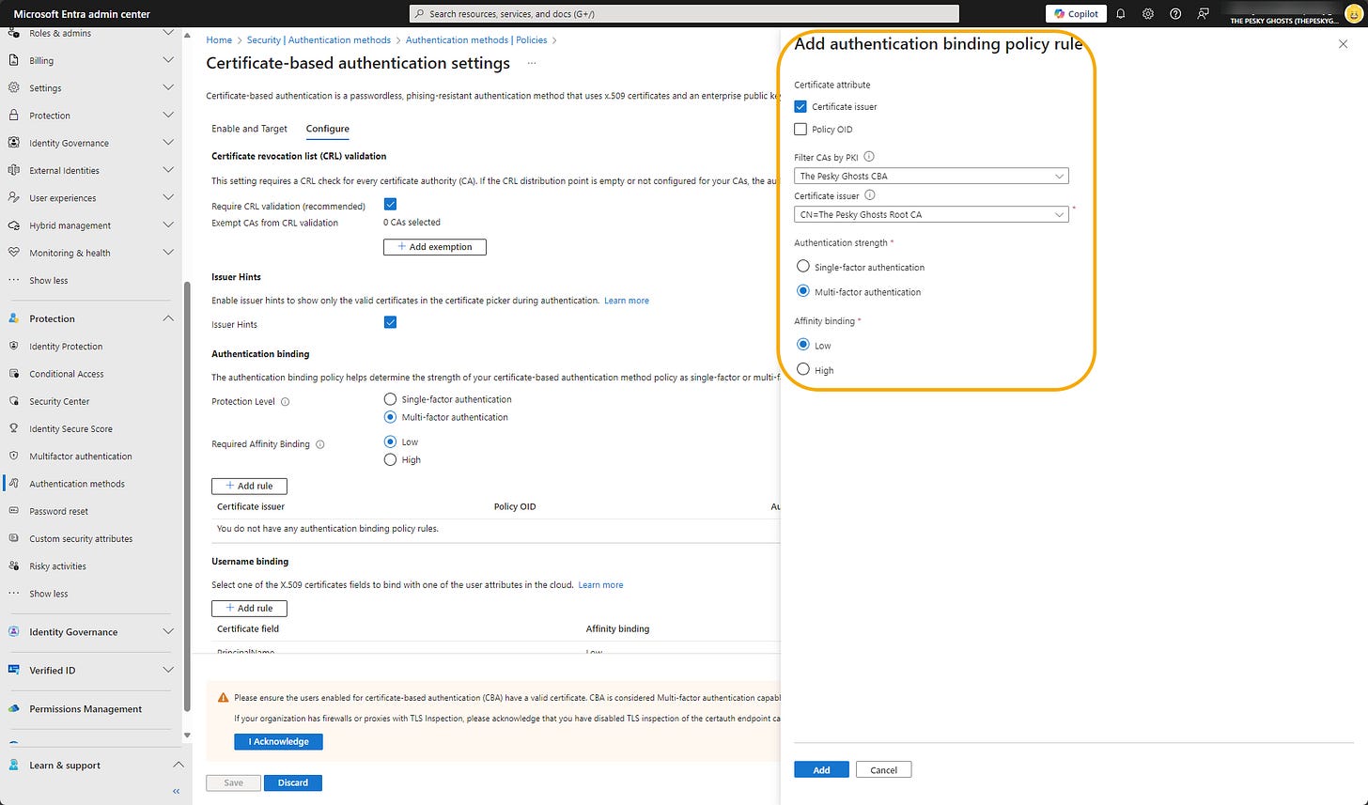Viewport: 1368px width, 805px height.
Task: Click the Identity Protection icon
Action: point(13,346)
